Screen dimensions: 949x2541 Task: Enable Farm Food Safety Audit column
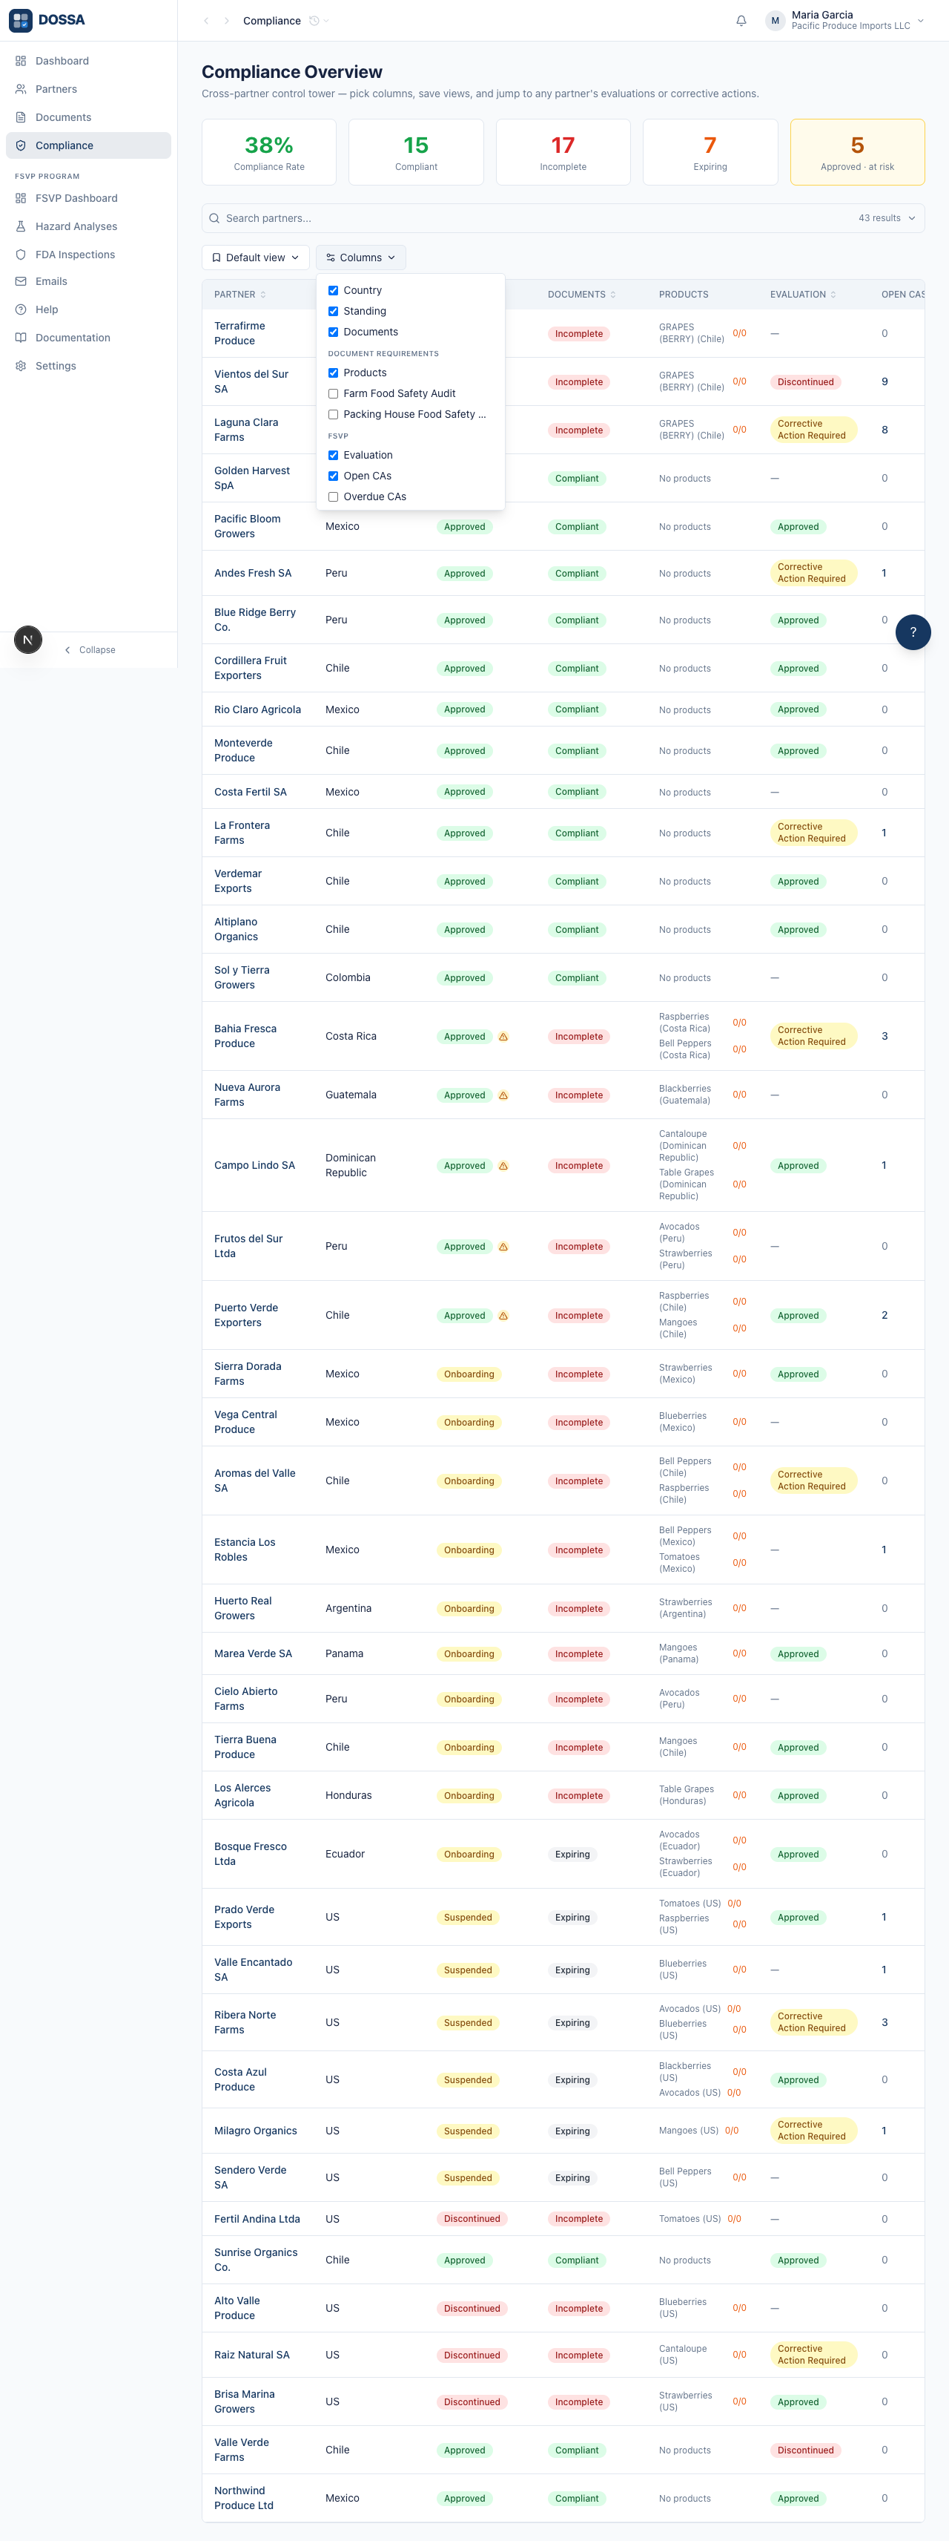click(333, 393)
